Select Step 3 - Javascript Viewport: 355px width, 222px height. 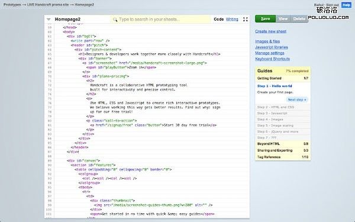[283, 113]
